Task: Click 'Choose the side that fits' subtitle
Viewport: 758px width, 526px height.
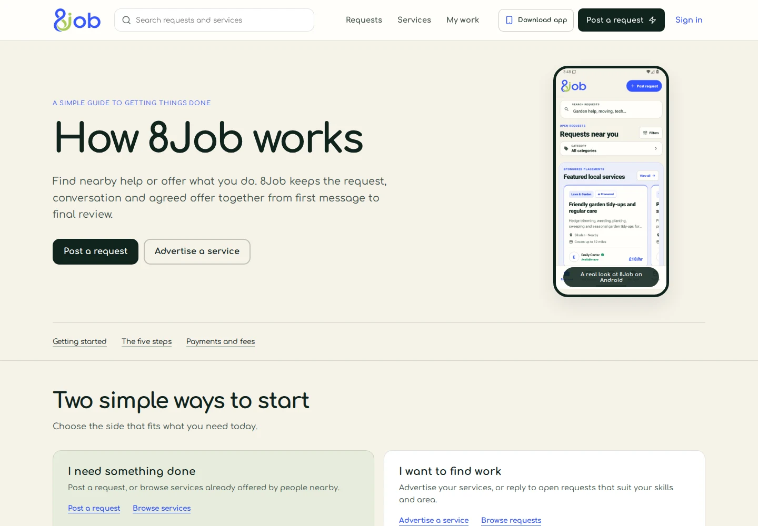Action: pos(155,426)
